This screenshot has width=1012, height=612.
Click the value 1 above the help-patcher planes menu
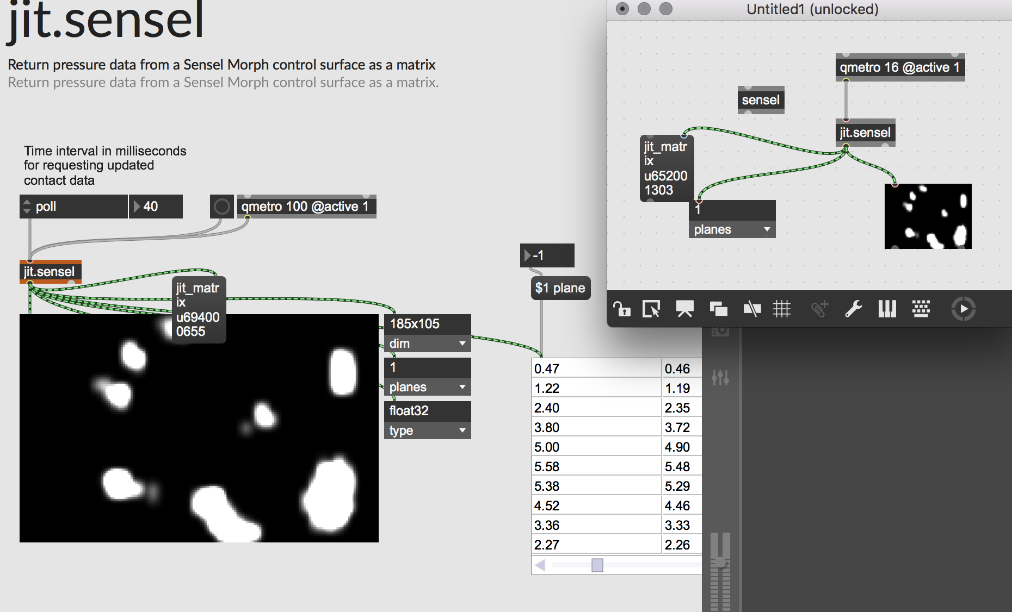tap(427, 367)
